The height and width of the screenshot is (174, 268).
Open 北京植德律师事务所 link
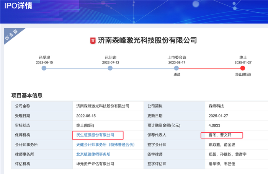[93, 154]
